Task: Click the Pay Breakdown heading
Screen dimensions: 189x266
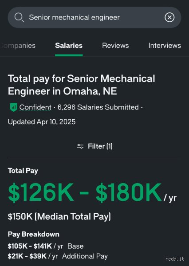Action: 34,234
